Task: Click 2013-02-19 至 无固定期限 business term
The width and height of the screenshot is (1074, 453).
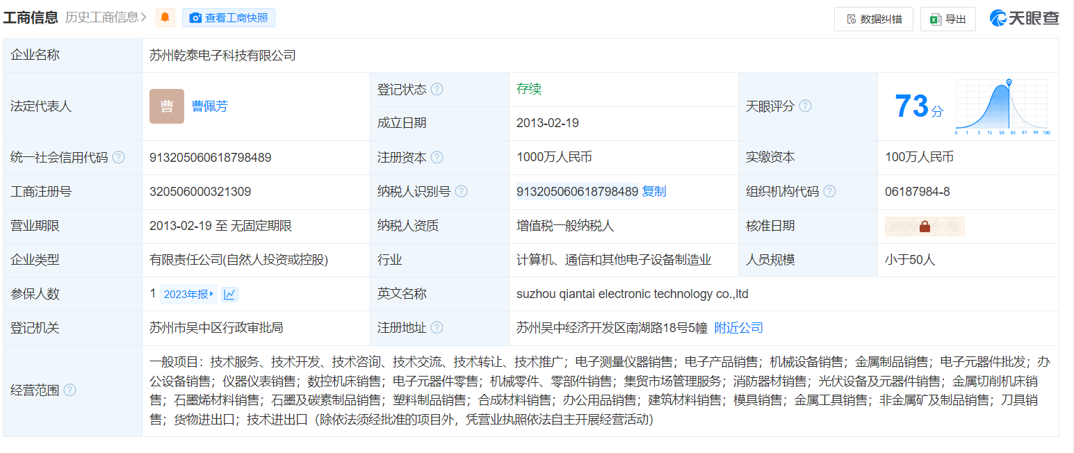Action: [x=220, y=226]
